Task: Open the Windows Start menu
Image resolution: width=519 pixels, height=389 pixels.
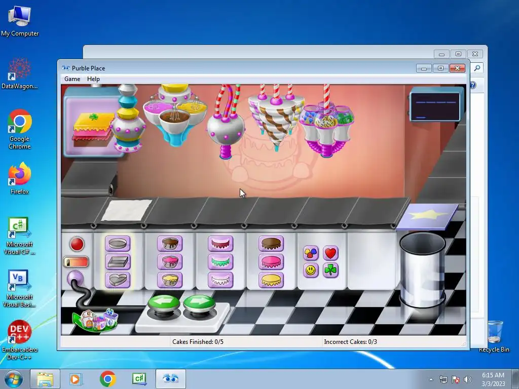Action: click(13, 379)
